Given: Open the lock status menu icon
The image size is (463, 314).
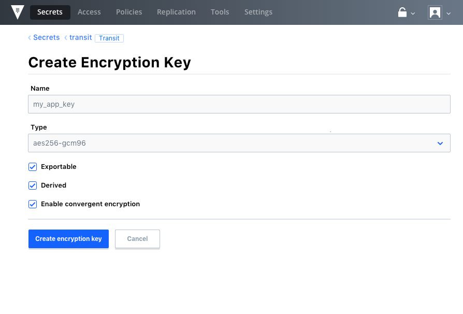Looking at the screenshot, I should pos(402,12).
